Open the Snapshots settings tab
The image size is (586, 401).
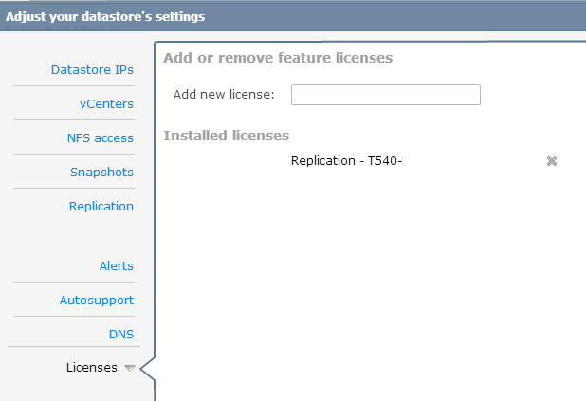click(x=101, y=173)
